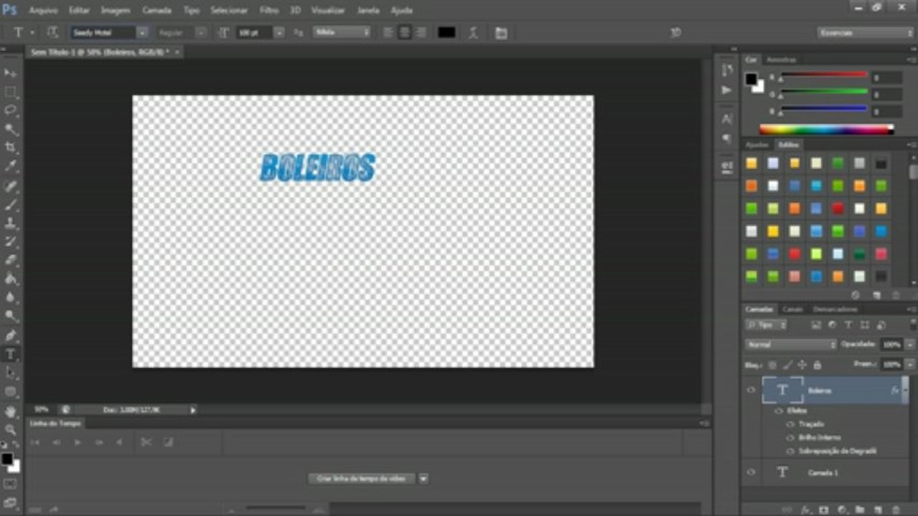
Task: Click the new adjustment layer icon
Action: tap(841, 510)
